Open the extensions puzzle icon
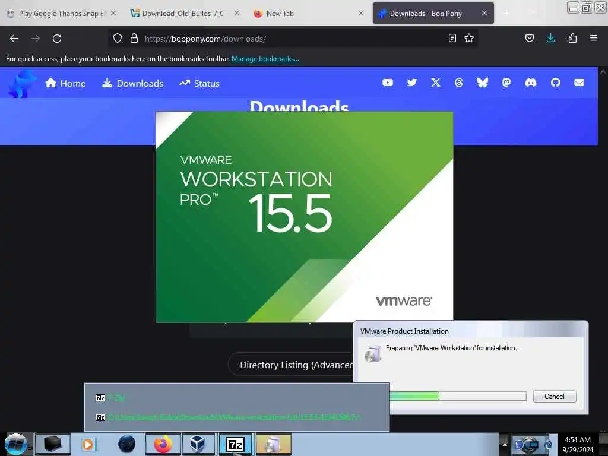Viewport: 608px width, 456px height. 572,38
